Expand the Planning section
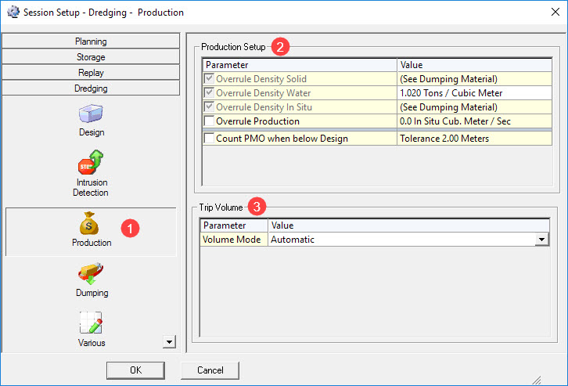 (x=92, y=41)
